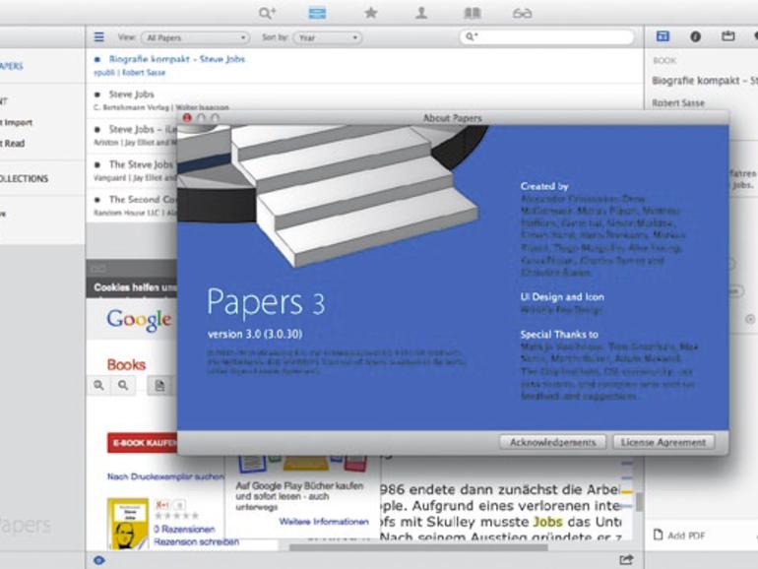Viewport: 758px width, 569px height.
Task: Click the page view icon in Books toolbar
Action: [x=159, y=386]
